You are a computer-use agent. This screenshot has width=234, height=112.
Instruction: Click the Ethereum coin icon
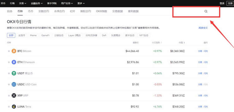tap(14, 62)
